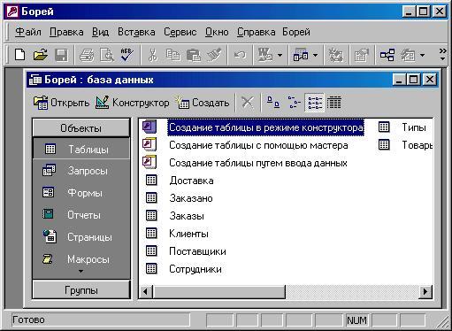The image size is (452, 331).
Task: Click the horizontal scrollbar left arrow
Action: [146, 292]
